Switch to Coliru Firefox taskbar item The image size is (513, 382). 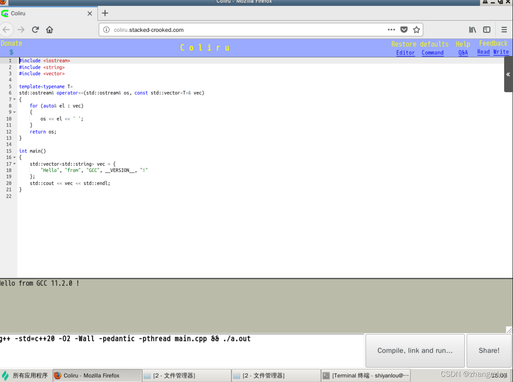(97, 376)
